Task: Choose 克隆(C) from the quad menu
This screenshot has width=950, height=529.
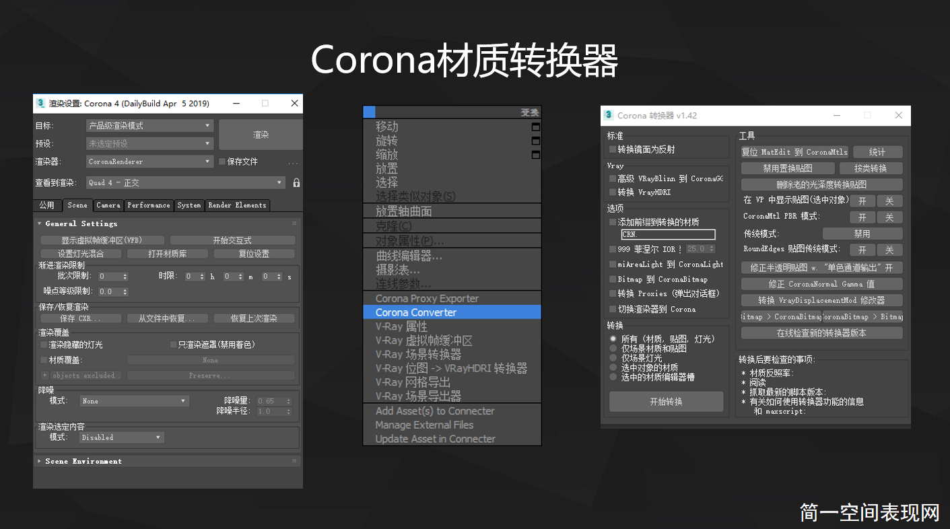Action: click(452, 226)
